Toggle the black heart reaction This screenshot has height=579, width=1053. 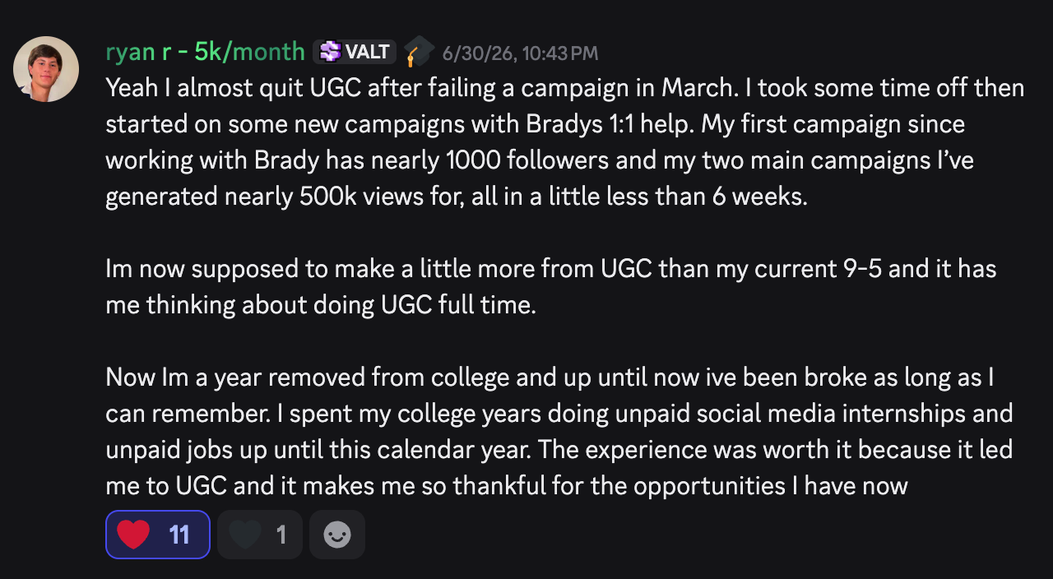point(260,535)
